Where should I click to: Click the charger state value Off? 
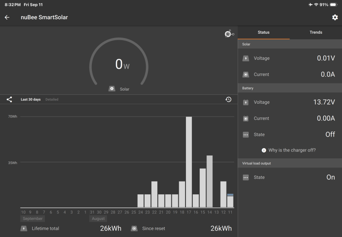330,135
